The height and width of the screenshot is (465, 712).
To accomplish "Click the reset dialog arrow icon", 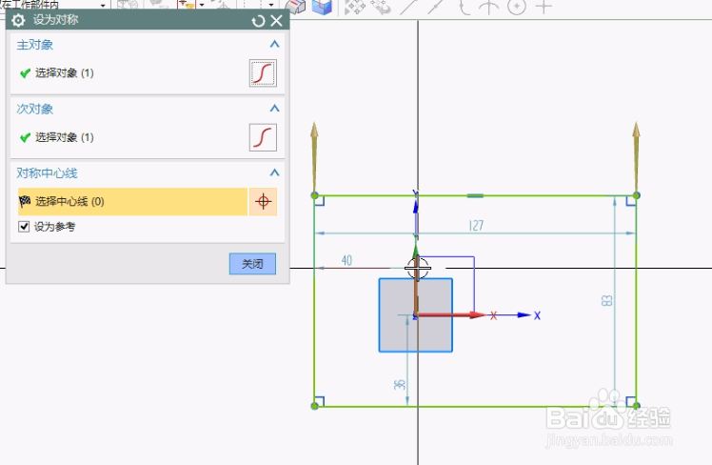I will pyautogui.click(x=258, y=21).
